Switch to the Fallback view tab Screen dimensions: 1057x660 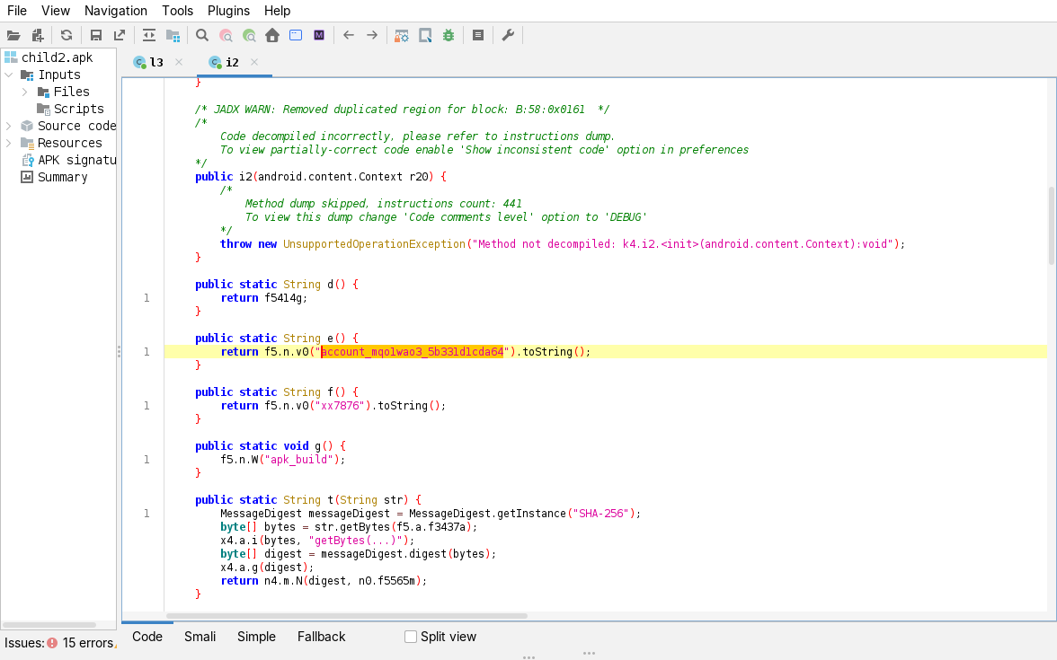click(x=322, y=637)
